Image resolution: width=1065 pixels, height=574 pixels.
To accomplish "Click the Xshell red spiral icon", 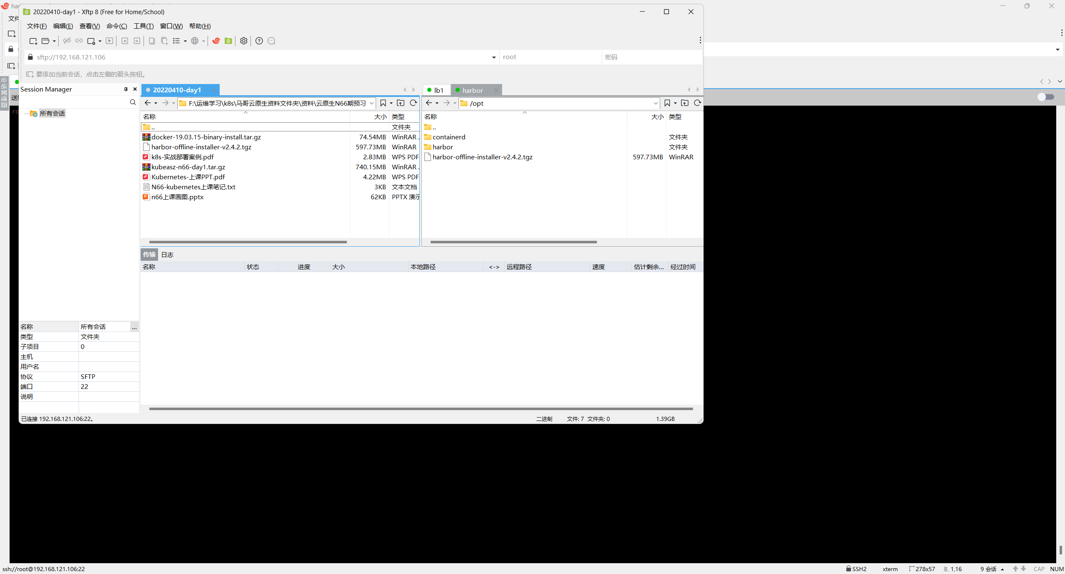I will tap(216, 41).
